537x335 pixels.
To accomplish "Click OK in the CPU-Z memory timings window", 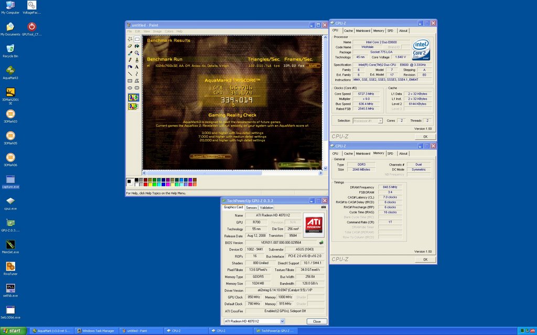I will [x=425, y=260].
